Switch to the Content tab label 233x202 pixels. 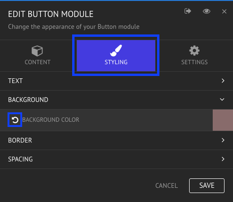[37, 62]
